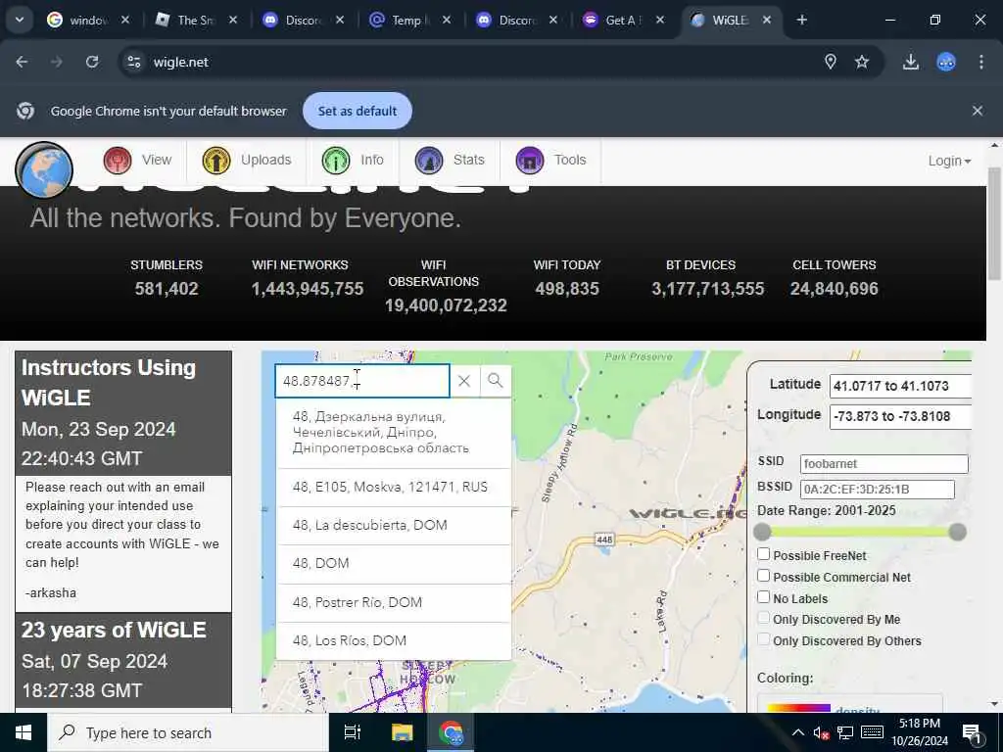Click Chrome icon on taskbar

click(451, 732)
